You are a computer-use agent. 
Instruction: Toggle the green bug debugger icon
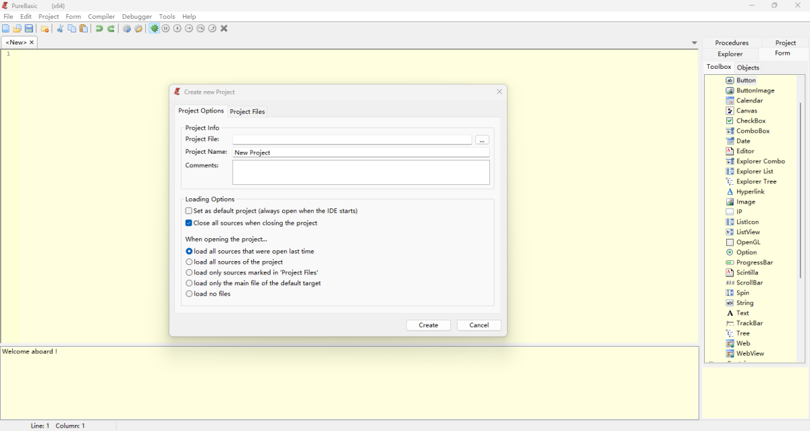(x=155, y=28)
